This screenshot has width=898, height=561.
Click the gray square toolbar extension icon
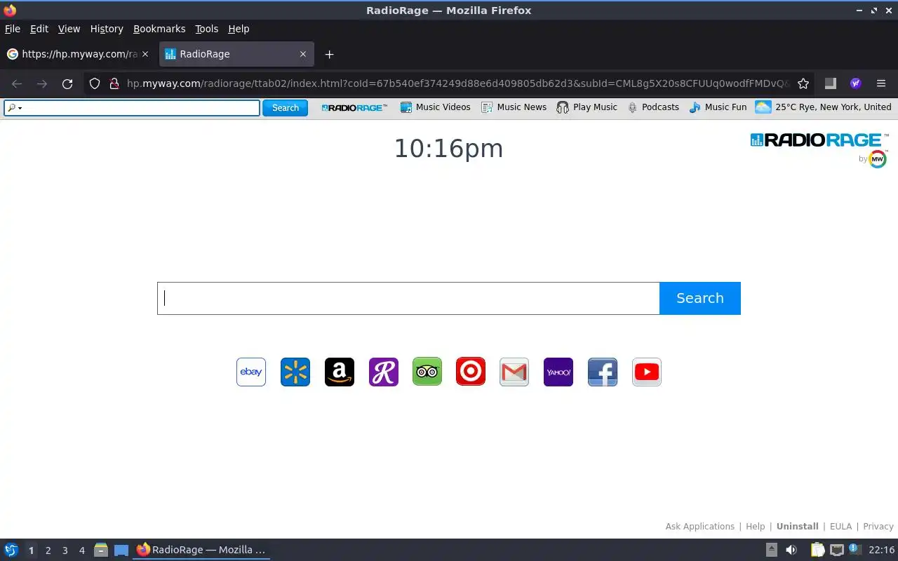[x=831, y=83]
